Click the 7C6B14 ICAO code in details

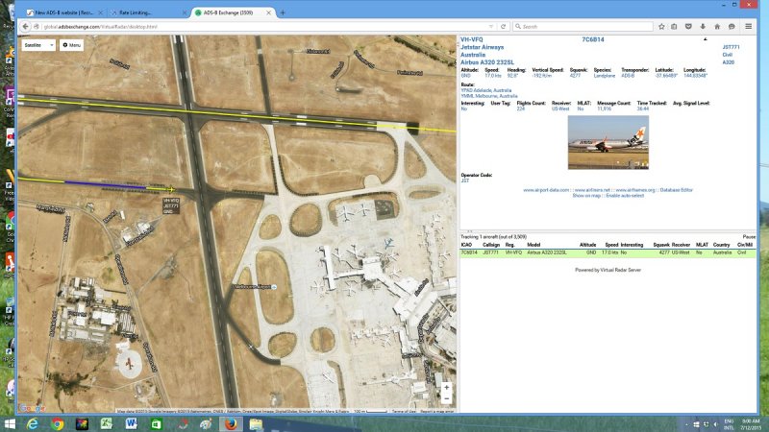[593, 39]
